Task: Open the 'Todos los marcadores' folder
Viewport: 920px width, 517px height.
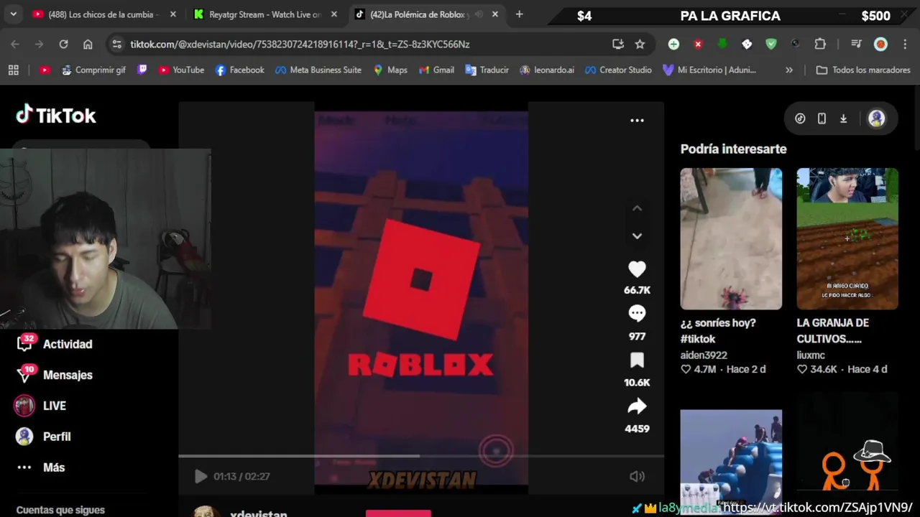Action: tap(864, 70)
